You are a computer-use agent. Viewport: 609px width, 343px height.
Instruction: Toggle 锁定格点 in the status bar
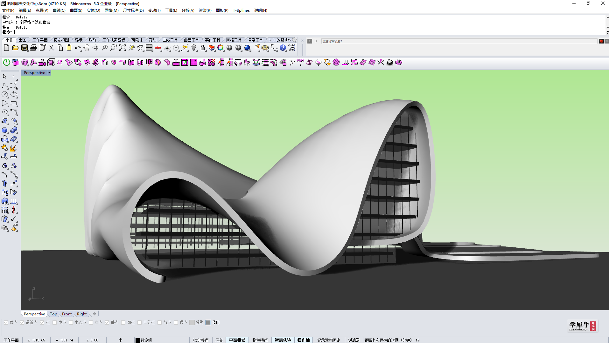tap(201, 340)
